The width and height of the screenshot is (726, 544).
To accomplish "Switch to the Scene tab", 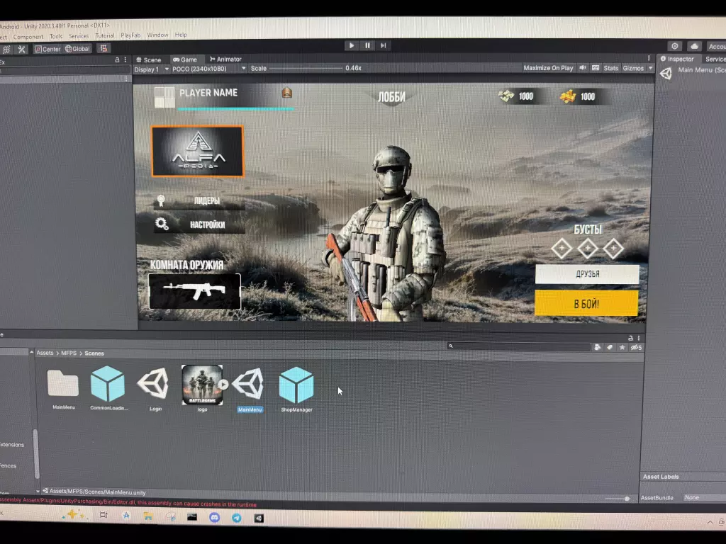I will pos(149,59).
